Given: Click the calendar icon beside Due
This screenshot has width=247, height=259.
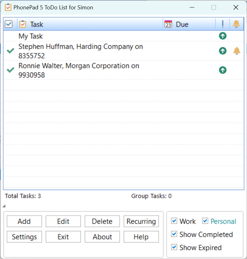Looking at the screenshot, I should [168, 24].
